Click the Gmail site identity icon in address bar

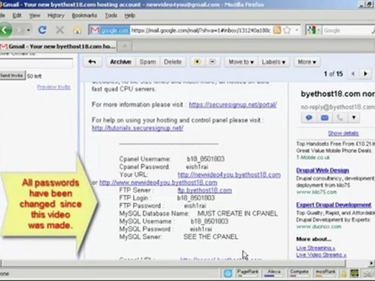coord(109,30)
